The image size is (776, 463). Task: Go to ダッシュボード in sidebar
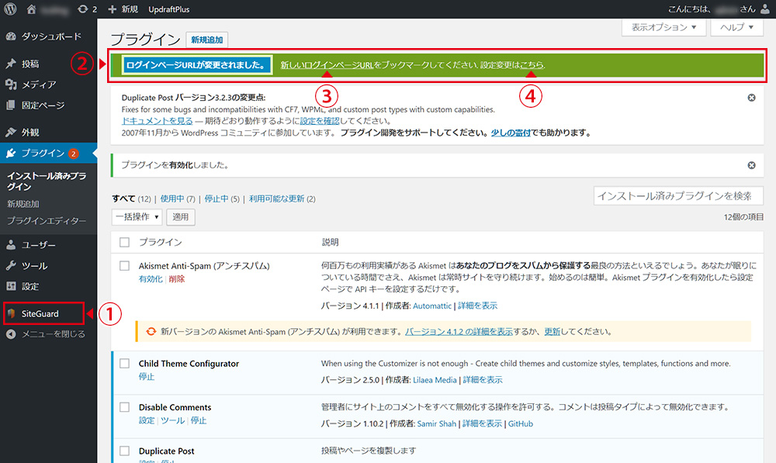pyautogui.click(x=51, y=36)
